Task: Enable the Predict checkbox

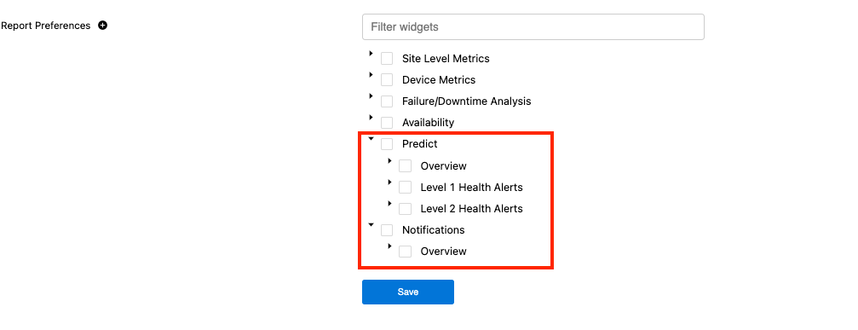Action: click(x=387, y=144)
